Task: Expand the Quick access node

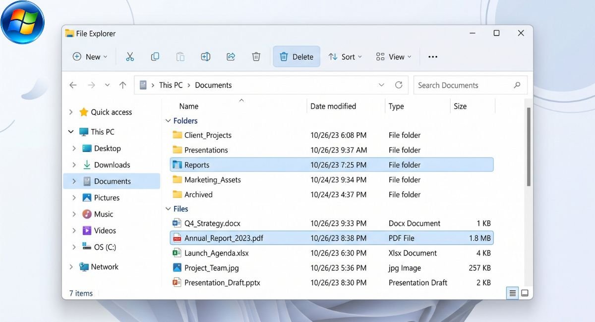Action: click(x=71, y=112)
